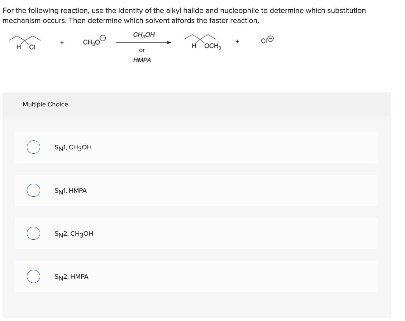This screenshot has height=321, width=405.
Task: Choose the SN1, HMPA radio button
Action: point(33,191)
